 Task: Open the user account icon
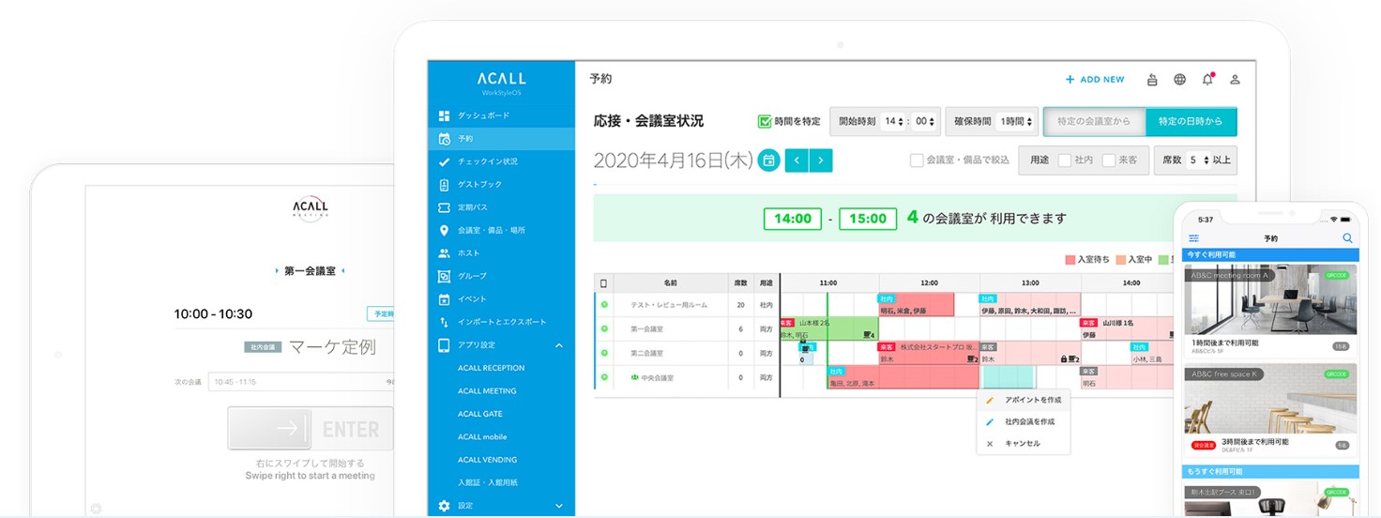click(x=1236, y=80)
